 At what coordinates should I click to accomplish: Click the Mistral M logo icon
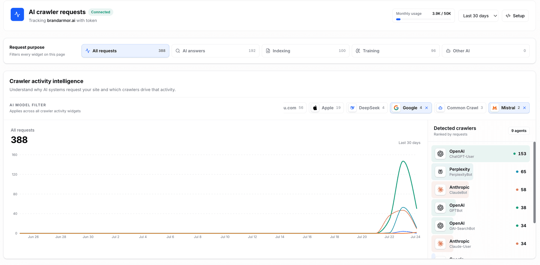(x=495, y=108)
